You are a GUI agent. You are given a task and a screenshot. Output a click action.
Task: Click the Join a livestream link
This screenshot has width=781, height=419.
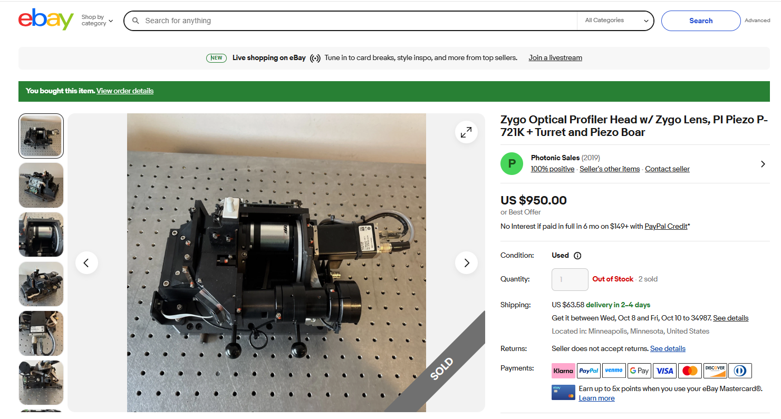click(555, 58)
